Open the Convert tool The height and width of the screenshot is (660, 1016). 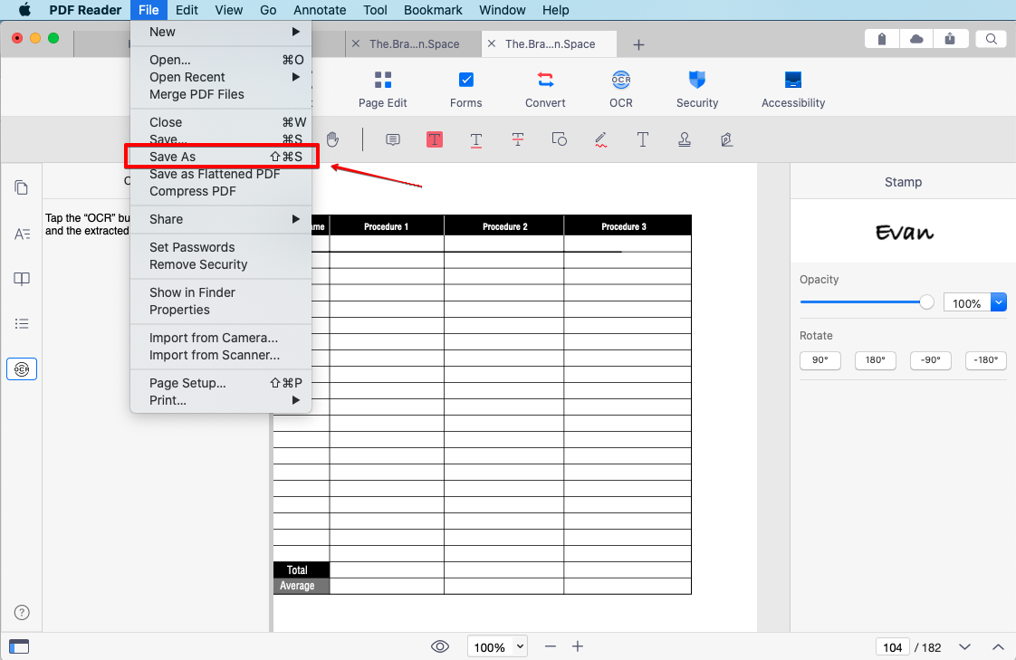pos(545,90)
